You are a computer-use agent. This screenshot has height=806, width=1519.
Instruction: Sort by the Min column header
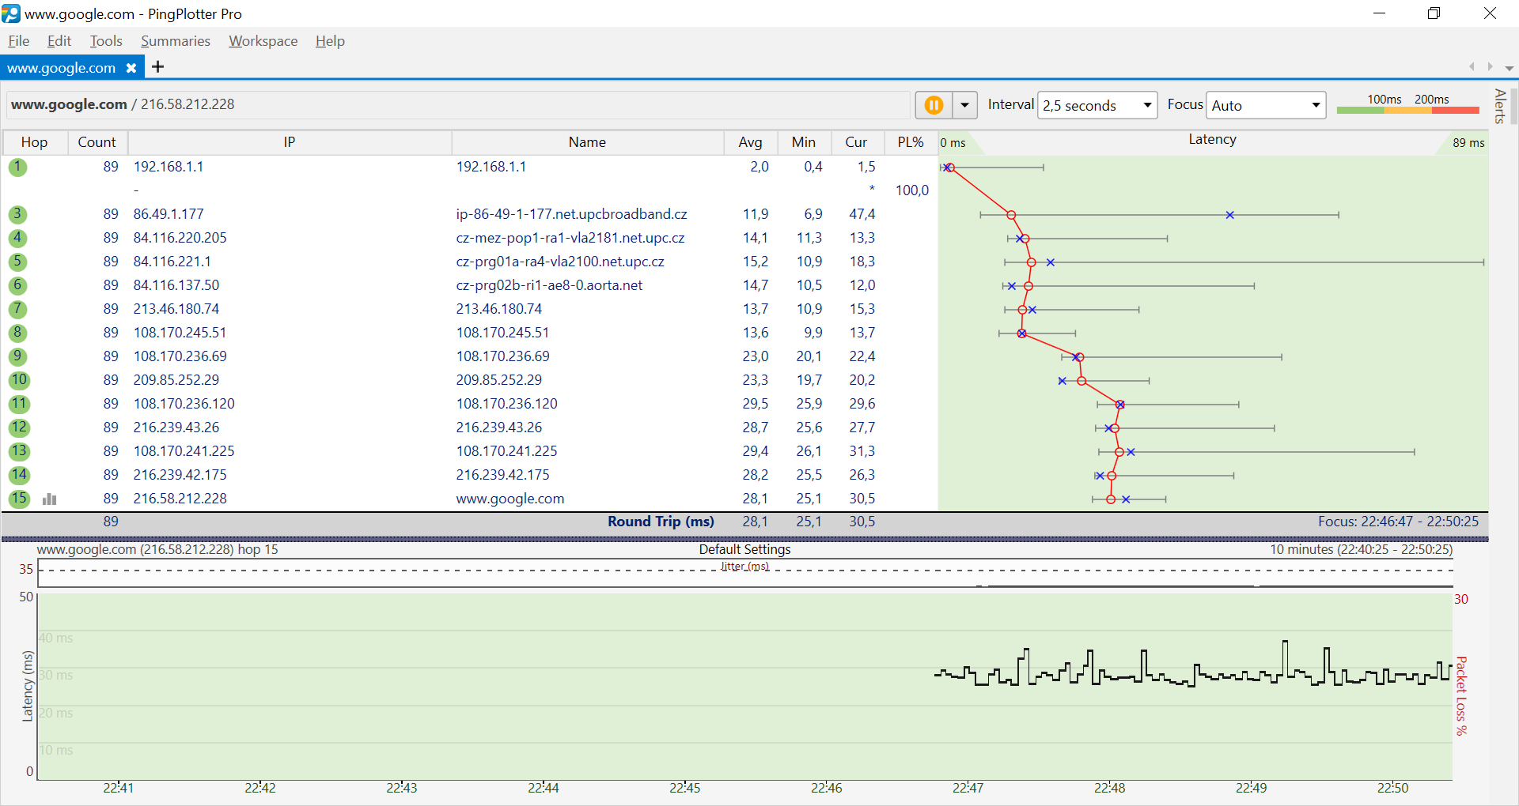(804, 142)
